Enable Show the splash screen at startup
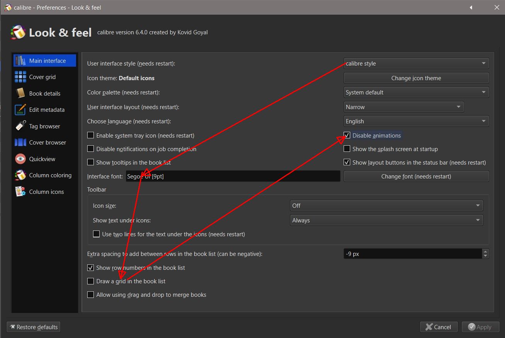Image resolution: width=505 pixels, height=338 pixels. tap(347, 149)
